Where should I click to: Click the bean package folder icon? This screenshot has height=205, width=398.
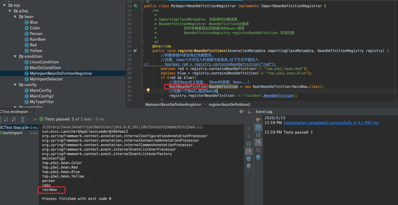[x=21, y=16]
